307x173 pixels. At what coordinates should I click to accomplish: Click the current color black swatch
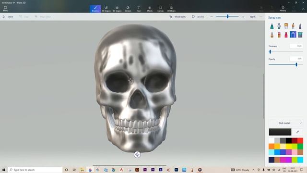point(280,132)
